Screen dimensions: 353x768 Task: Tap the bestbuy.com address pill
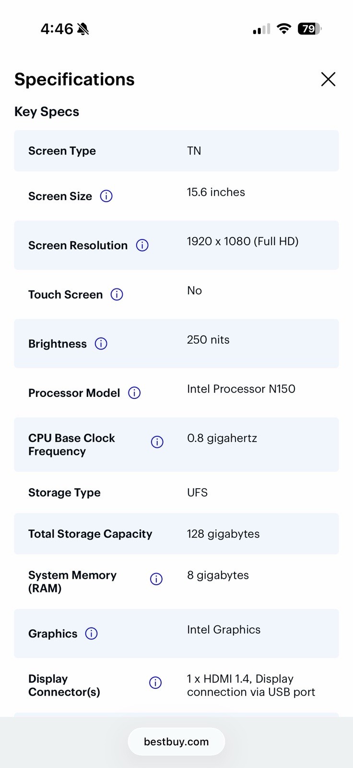pyautogui.click(x=176, y=742)
